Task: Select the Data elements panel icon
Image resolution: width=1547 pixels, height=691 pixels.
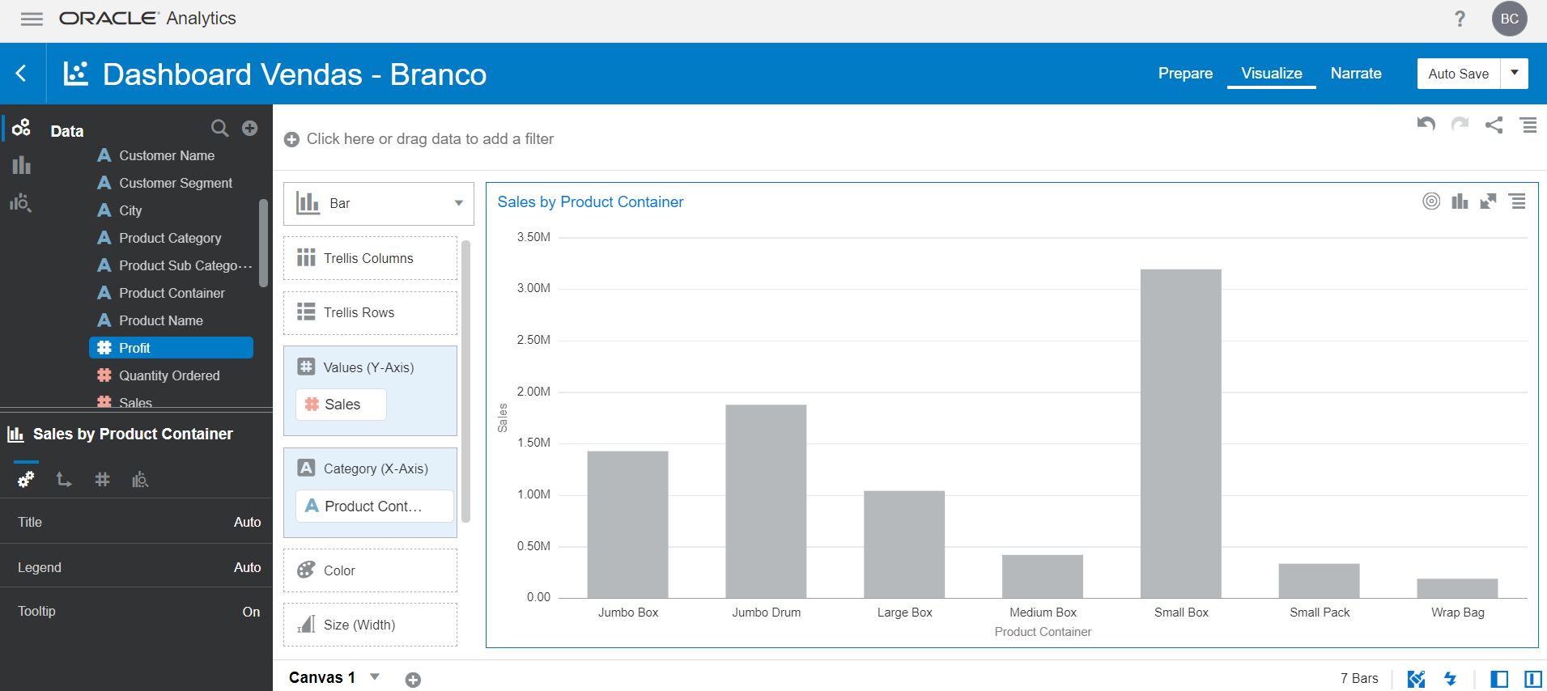Action: 22,127
